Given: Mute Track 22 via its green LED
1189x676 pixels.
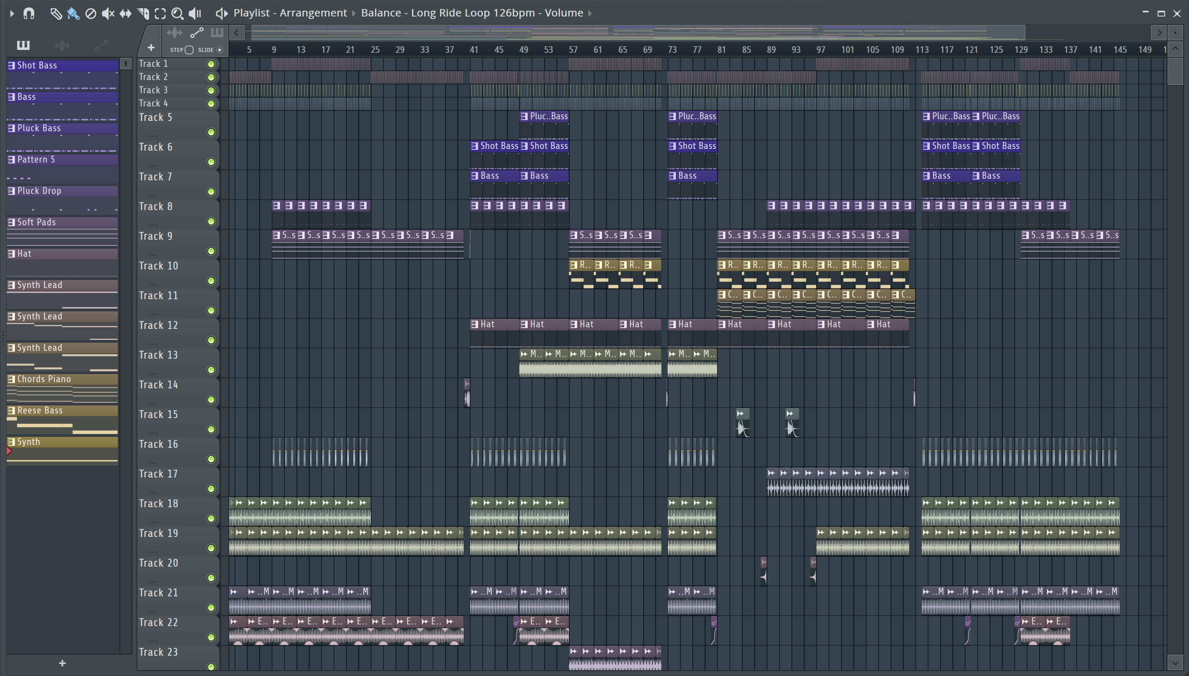Looking at the screenshot, I should [x=211, y=638].
